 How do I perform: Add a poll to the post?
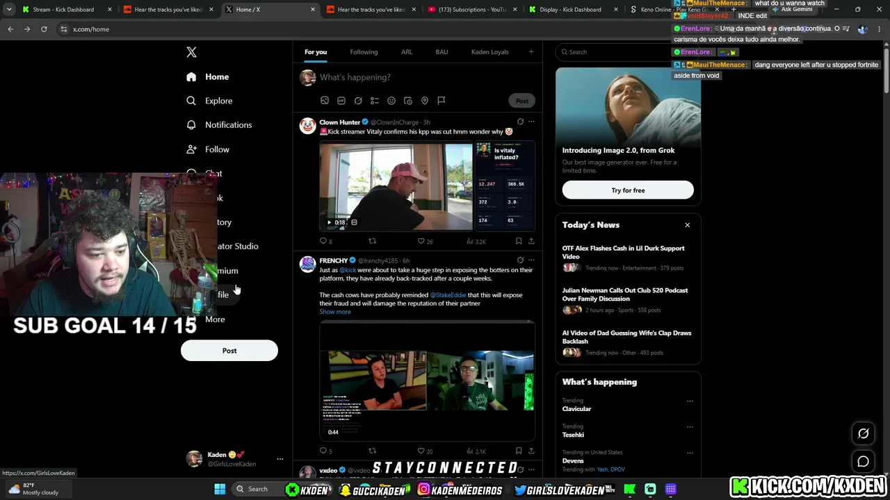tap(375, 101)
